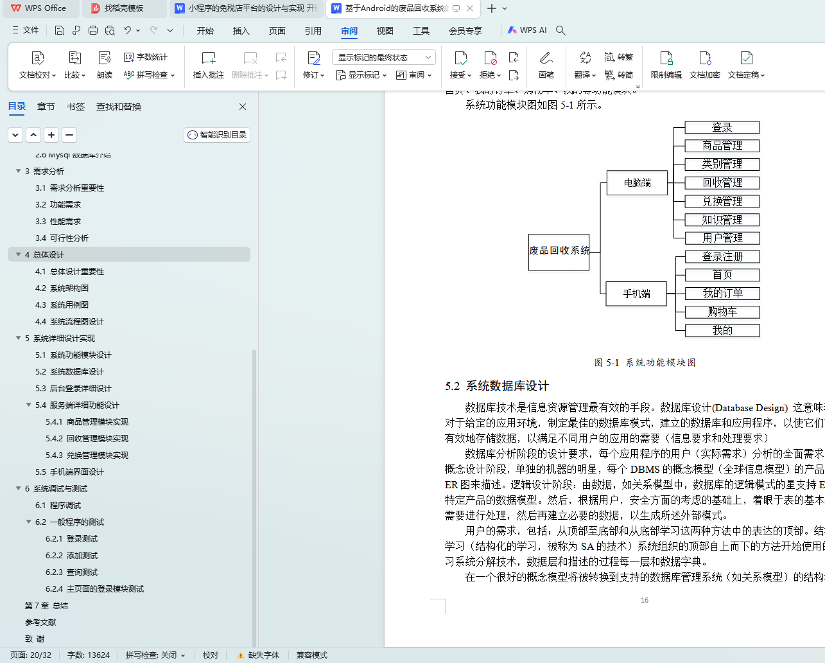825x663 pixels.
Task: Go to 参考文献 in outline
Action: click(40, 622)
